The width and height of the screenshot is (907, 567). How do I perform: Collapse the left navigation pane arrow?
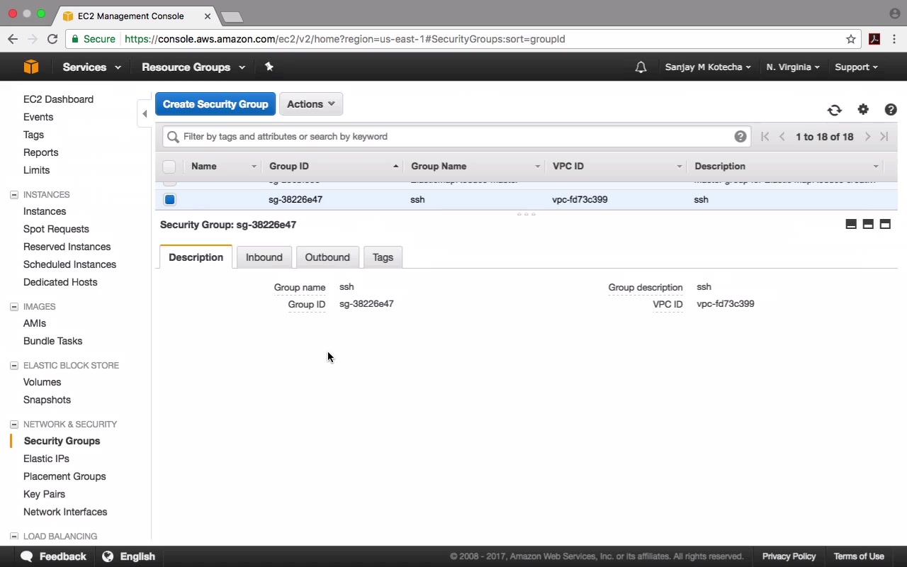point(145,113)
